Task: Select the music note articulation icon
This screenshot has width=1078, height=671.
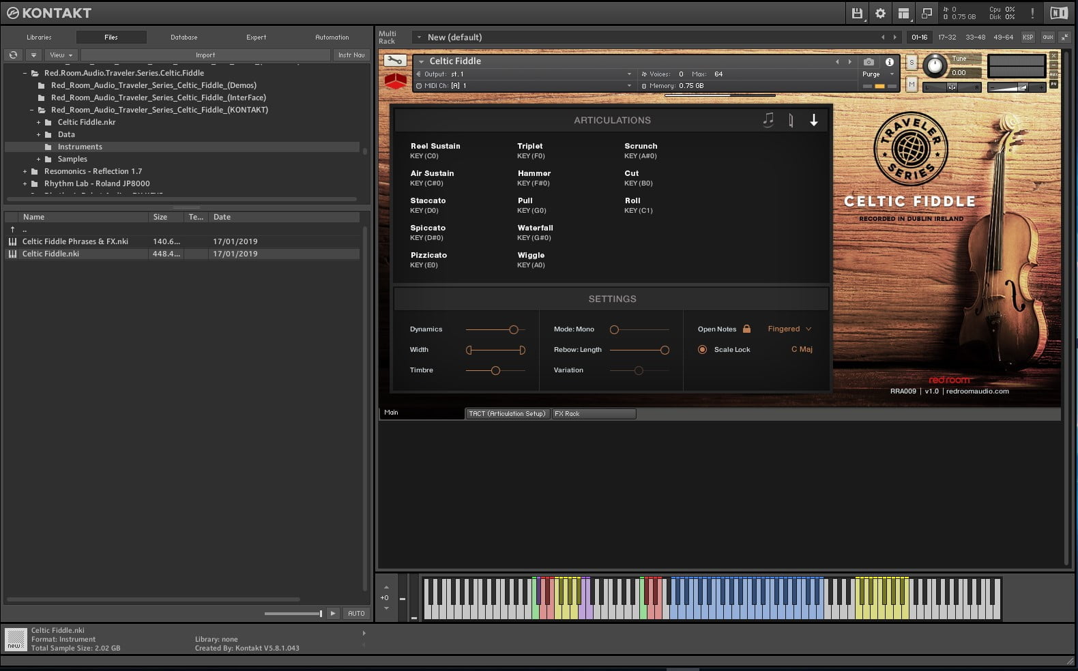Action: (x=768, y=120)
